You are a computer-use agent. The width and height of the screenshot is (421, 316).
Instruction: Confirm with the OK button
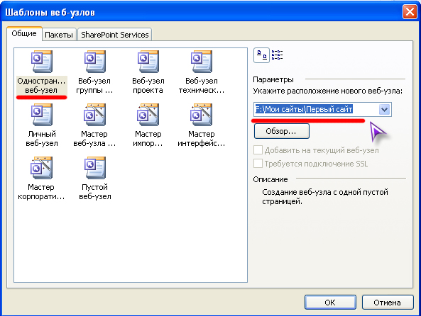(330, 303)
